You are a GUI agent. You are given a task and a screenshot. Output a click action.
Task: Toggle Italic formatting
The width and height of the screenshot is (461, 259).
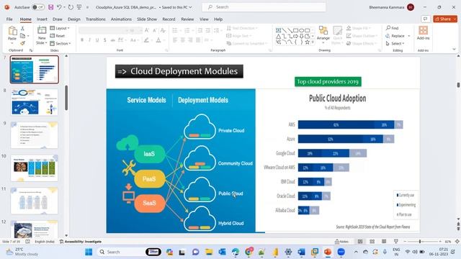(89, 40)
